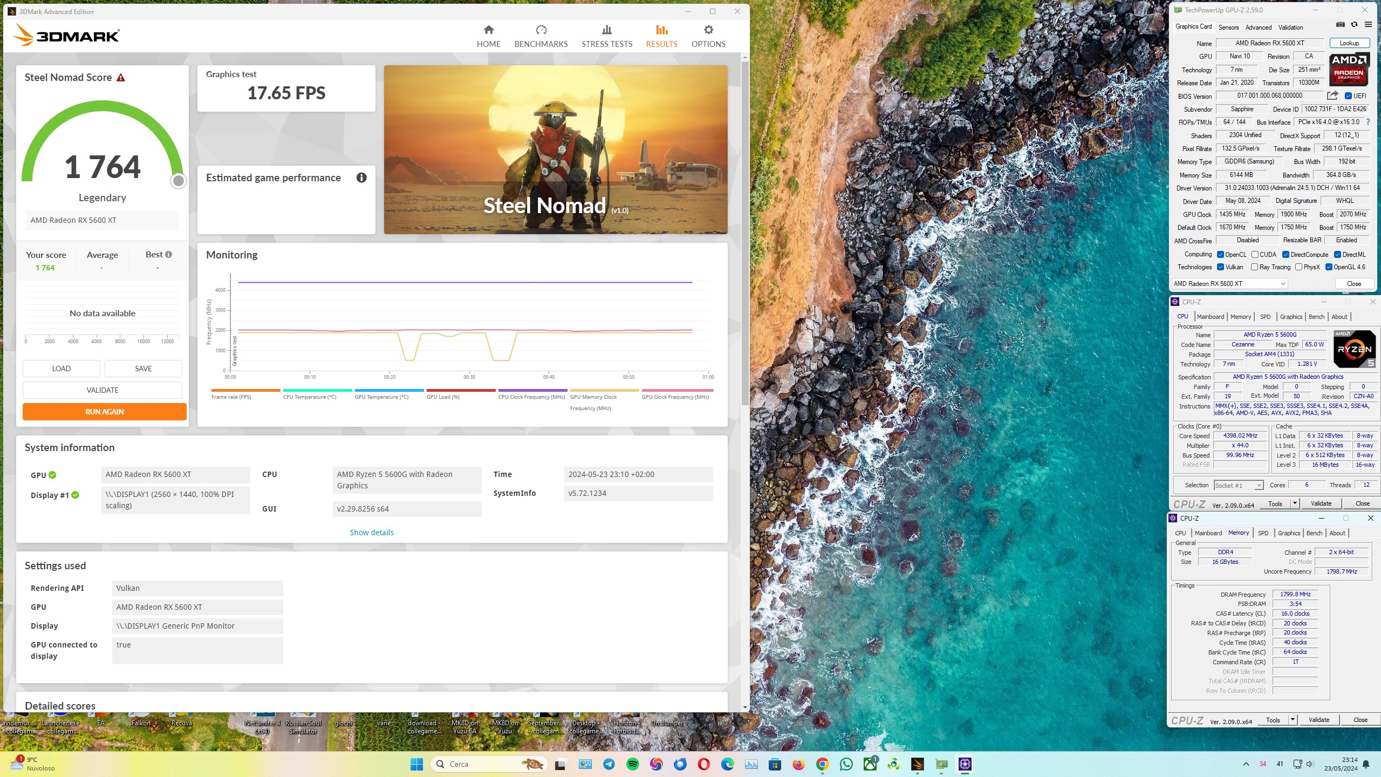This screenshot has height=777, width=1381.
Task: Open Telegram from the taskbar
Action: pos(609,764)
